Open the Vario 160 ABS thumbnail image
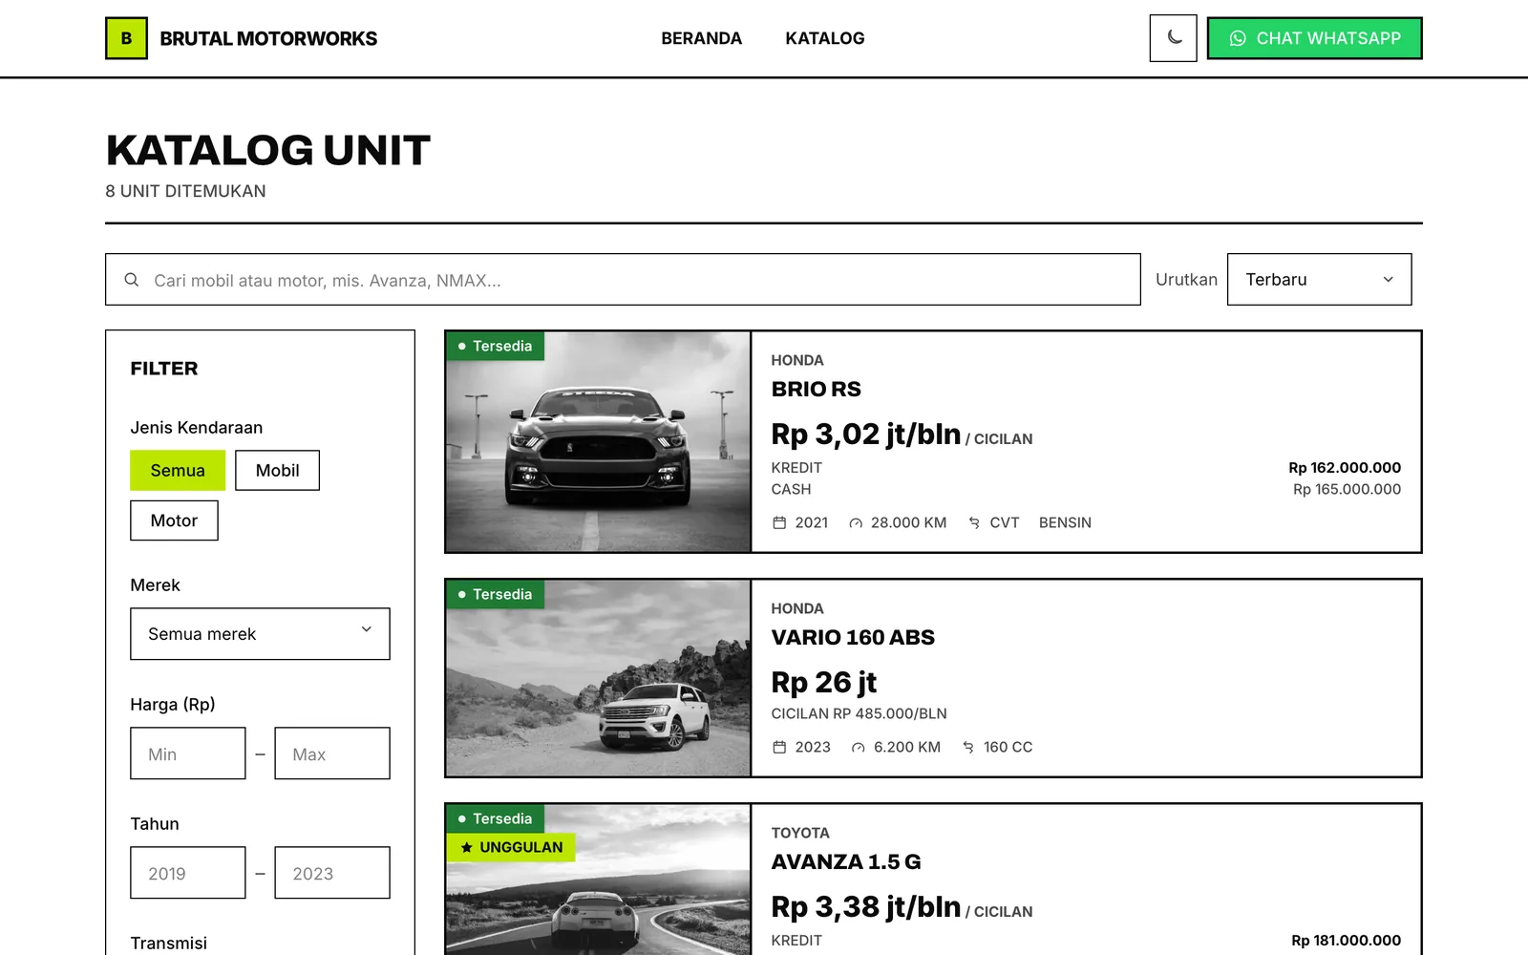Screen dimensions: 1528x955 598,678
